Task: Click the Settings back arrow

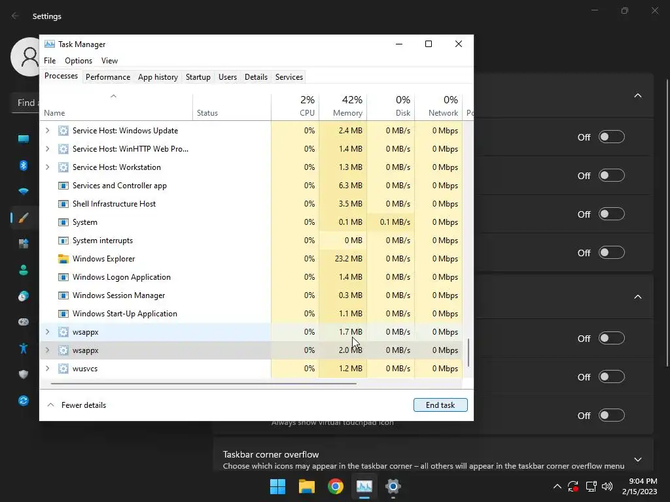Action: [15, 16]
